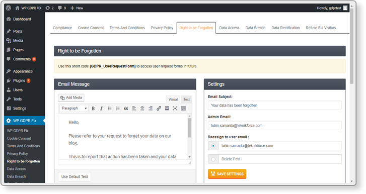This screenshot has width=366, height=194.
Task: Insert link using chain icon
Action: click(159, 108)
